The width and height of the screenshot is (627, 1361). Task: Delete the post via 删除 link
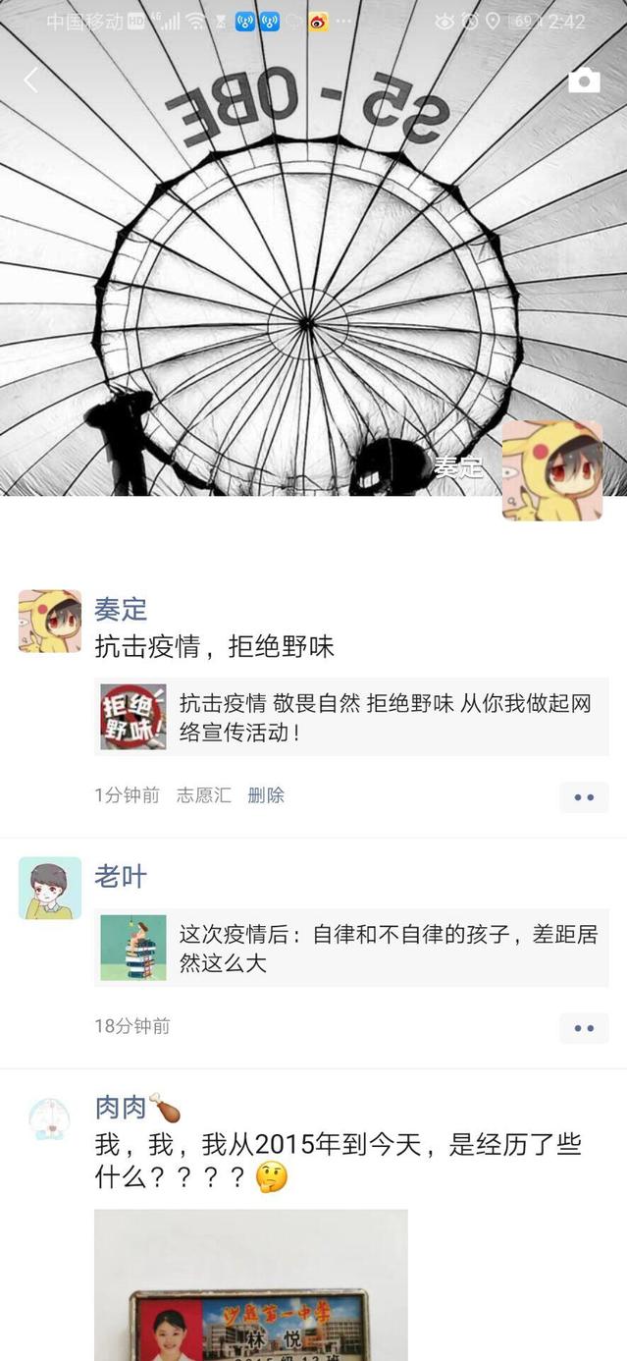(266, 795)
